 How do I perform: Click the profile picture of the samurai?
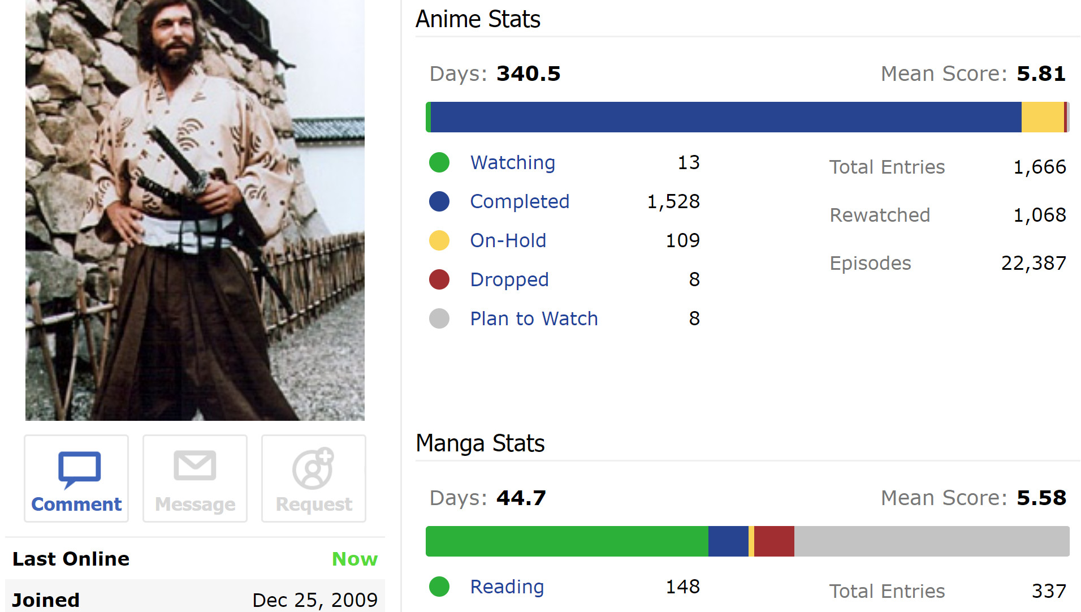pos(195,209)
